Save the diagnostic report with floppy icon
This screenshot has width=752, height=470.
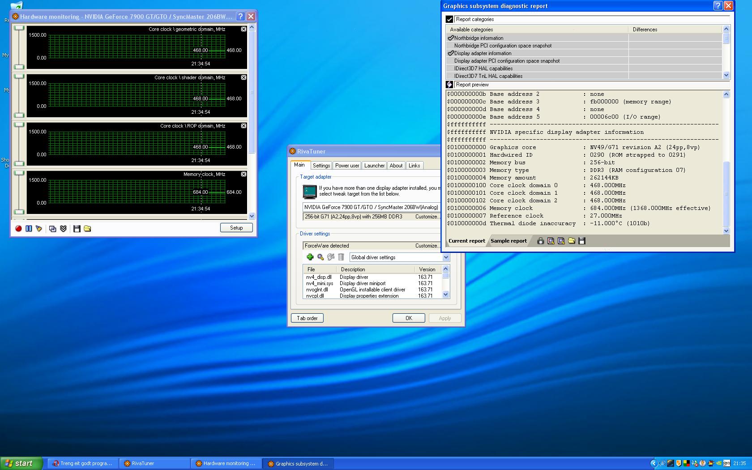[582, 241]
